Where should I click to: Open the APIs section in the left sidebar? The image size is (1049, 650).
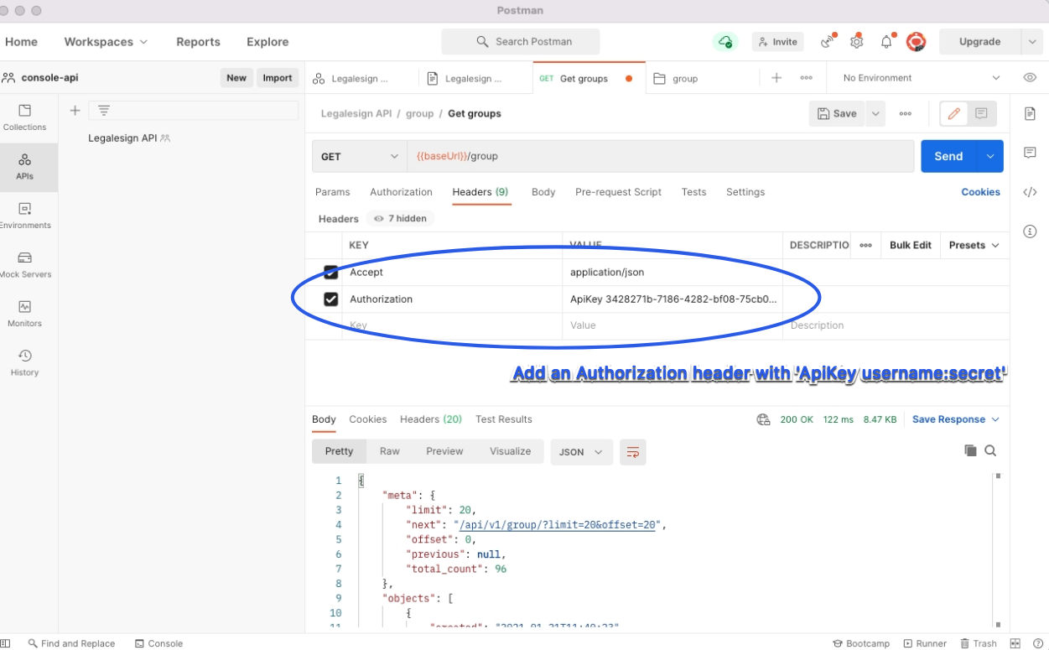27,167
